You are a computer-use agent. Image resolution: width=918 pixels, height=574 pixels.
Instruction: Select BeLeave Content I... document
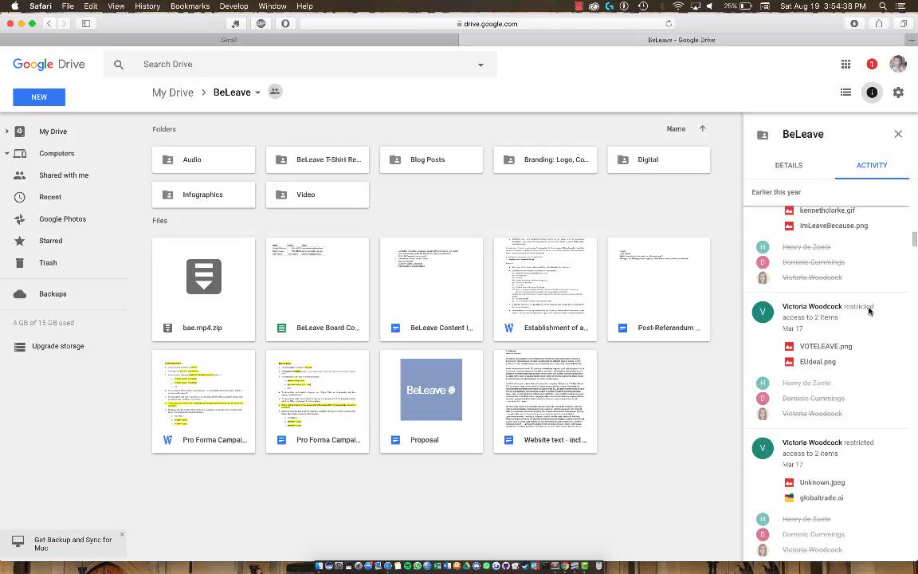[x=431, y=289]
